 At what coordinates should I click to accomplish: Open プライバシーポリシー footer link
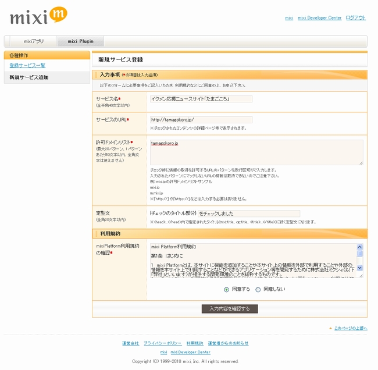[x=163, y=343]
